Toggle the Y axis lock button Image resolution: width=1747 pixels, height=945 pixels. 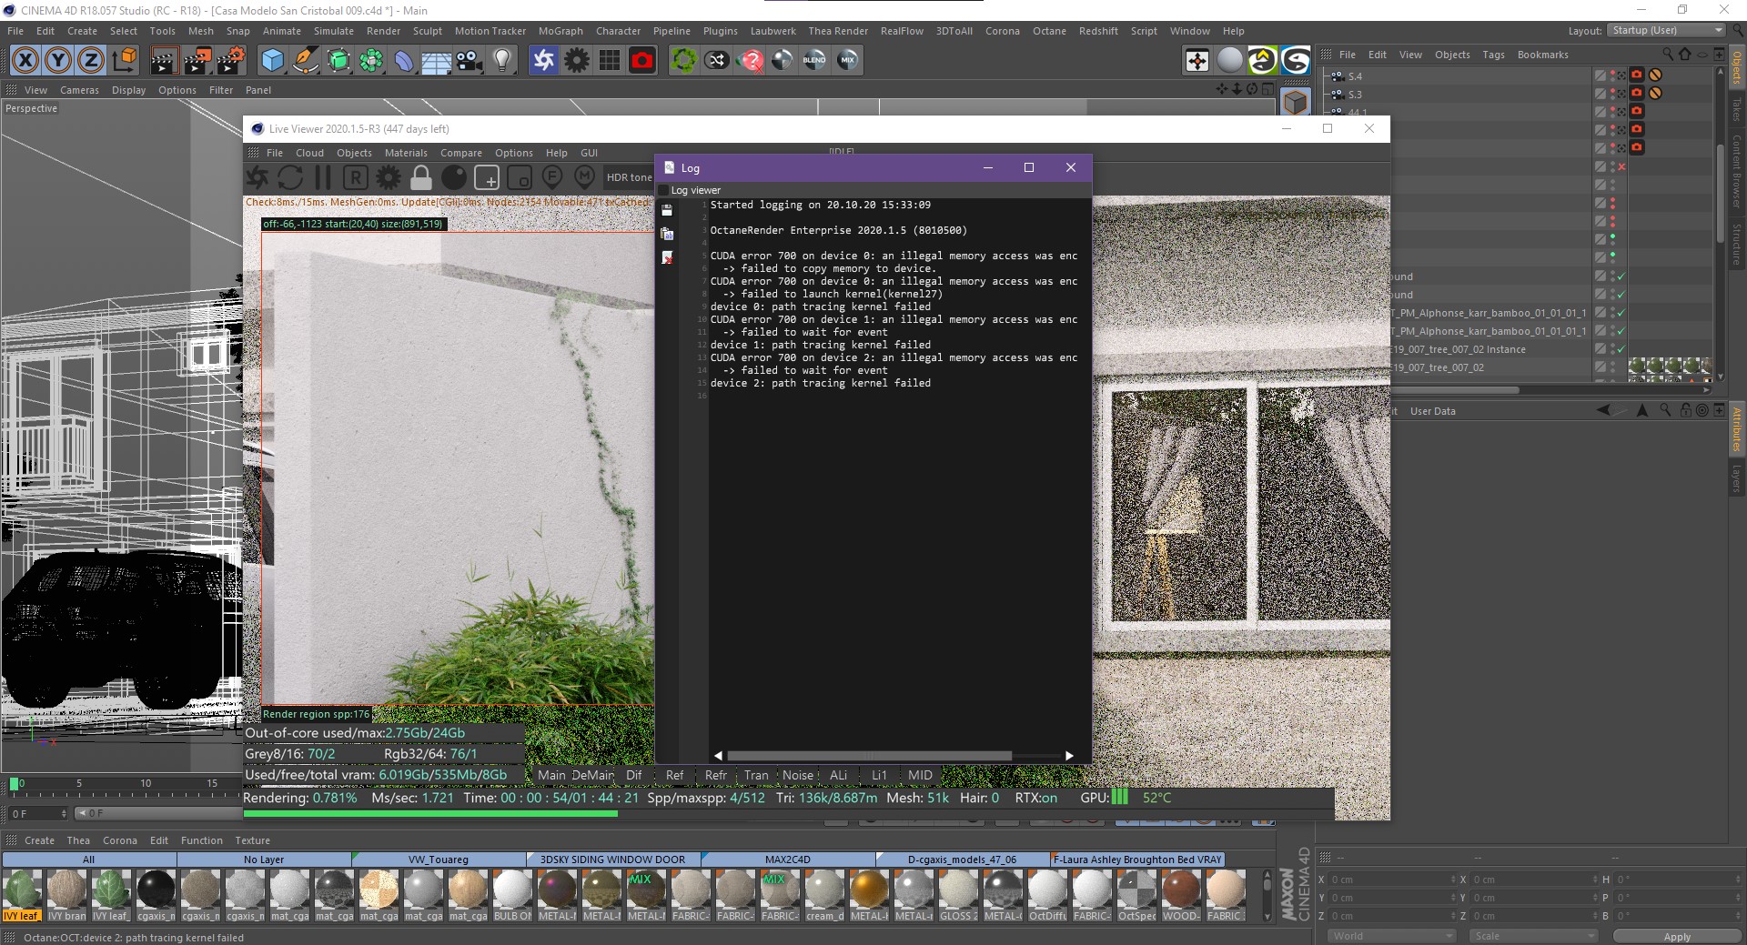58,60
